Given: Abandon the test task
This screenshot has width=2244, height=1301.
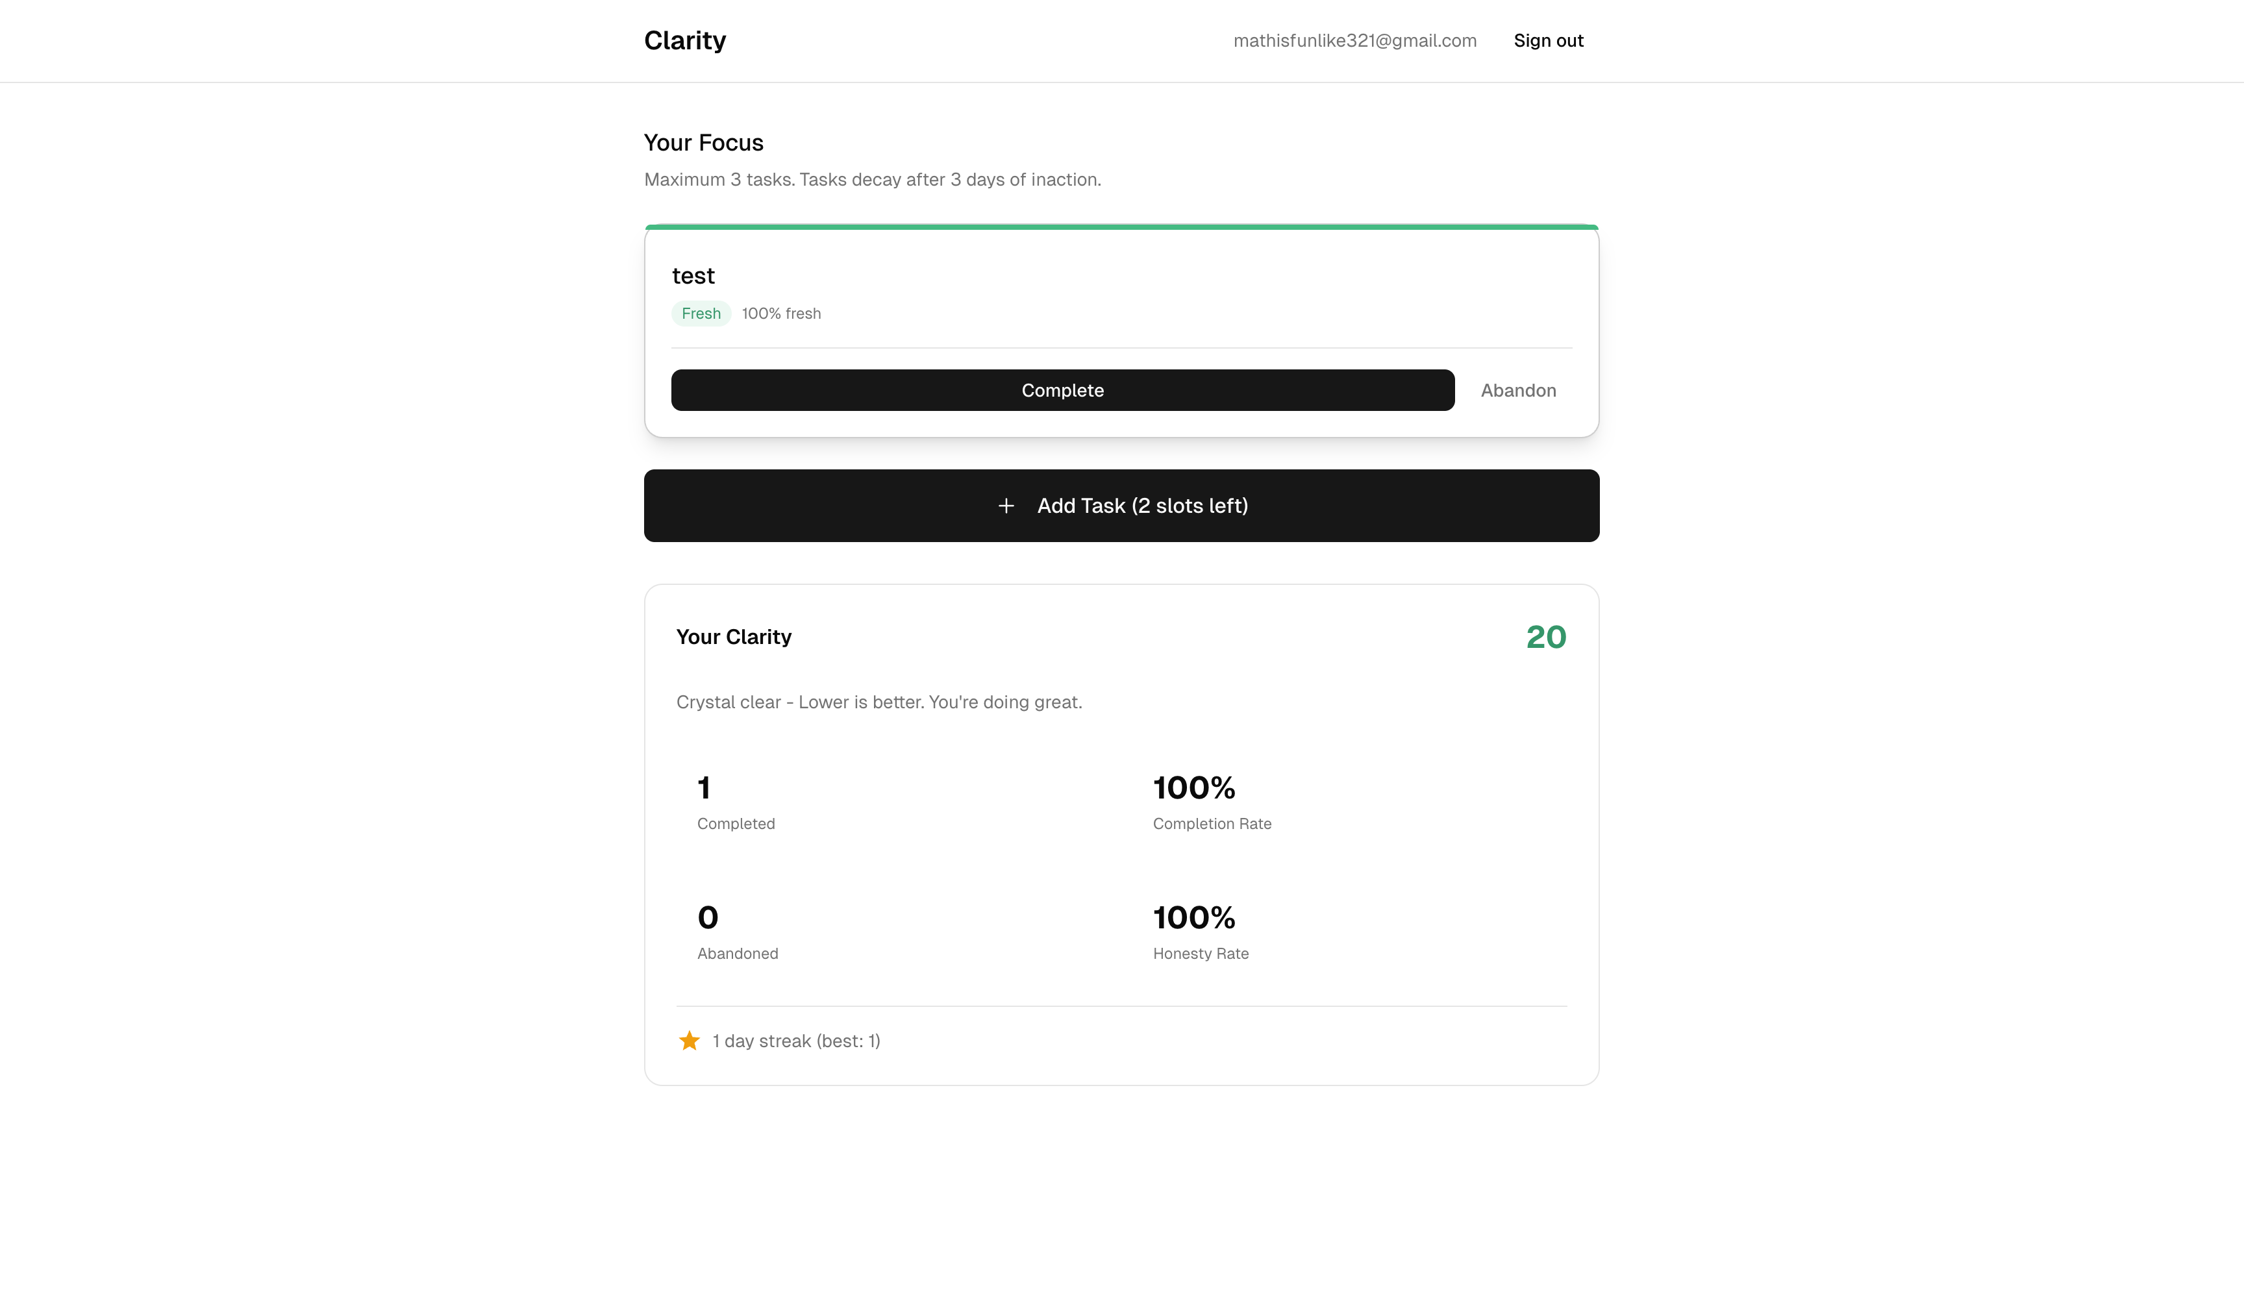Looking at the screenshot, I should coord(1518,390).
